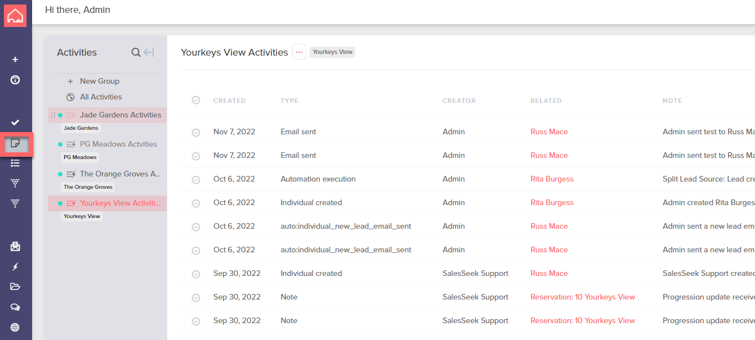Click smart-group icon beside The Orange Groves

pyautogui.click(x=71, y=174)
